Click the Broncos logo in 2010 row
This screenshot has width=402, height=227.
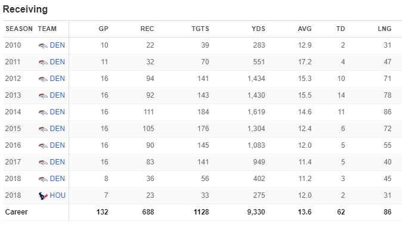click(43, 46)
